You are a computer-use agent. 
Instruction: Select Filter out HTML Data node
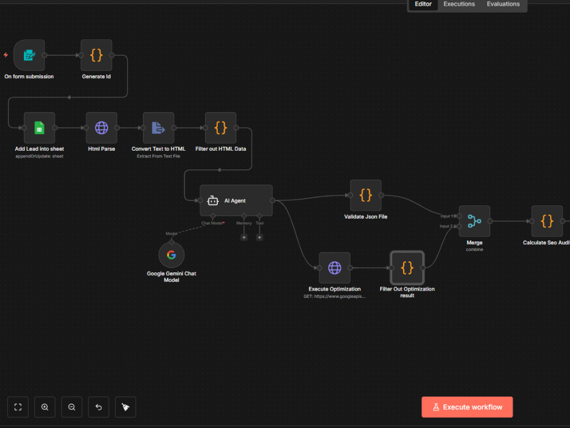[x=221, y=128]
